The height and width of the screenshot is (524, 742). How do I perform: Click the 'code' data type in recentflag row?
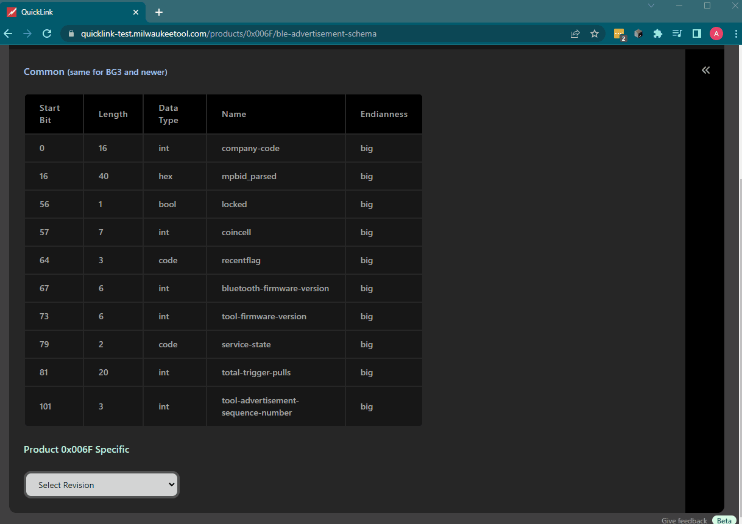point(175,260)
